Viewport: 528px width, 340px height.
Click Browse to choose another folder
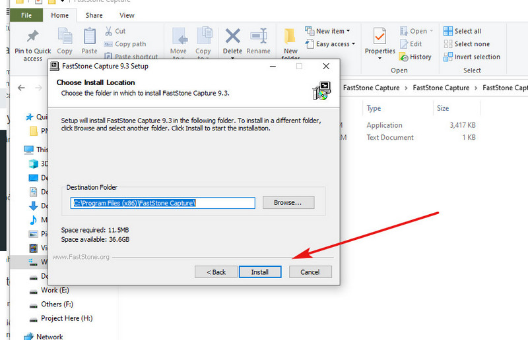tap(288, 202)
